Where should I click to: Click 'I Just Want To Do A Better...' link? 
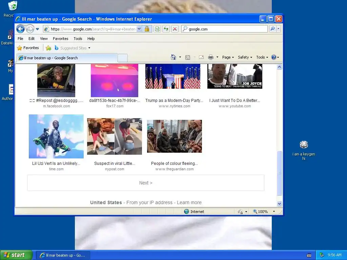[x=235, y=100]
